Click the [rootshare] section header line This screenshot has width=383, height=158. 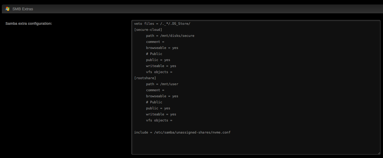145,78
